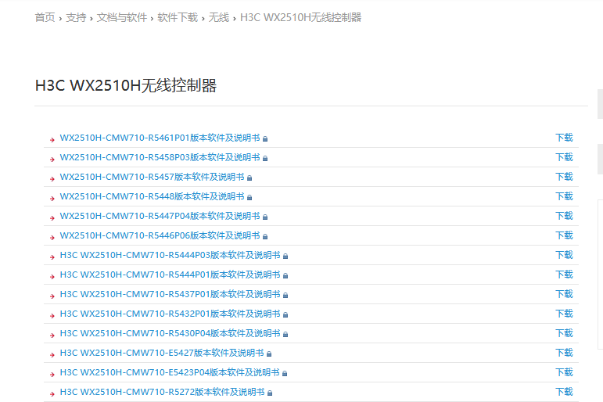Image resolution: width=603 pixels, height=402 pixels.
Task: Click 下载 for E5427 version
Action: [x=564, y=353]
